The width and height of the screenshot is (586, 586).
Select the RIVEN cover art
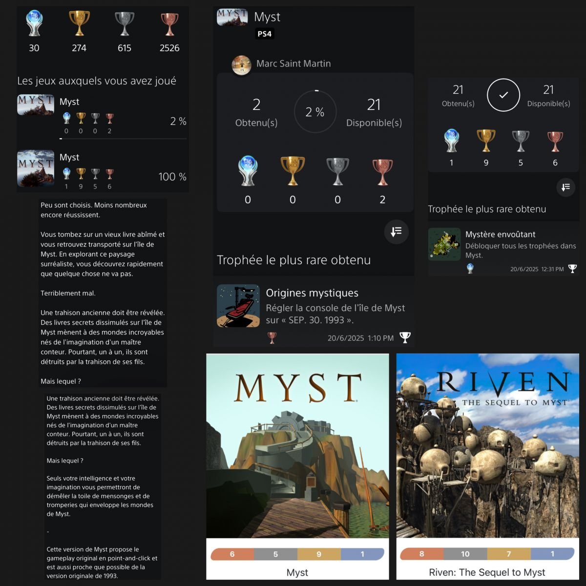tap(488, 446)
